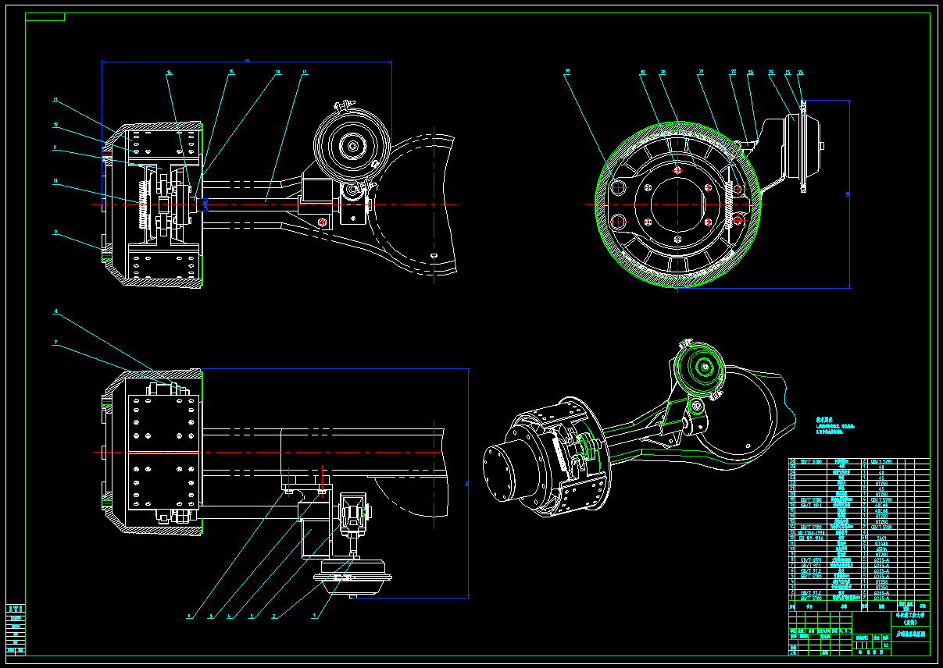943x668 pixels.
Task: Select the round brake chamber in section view
Action: 352,145
